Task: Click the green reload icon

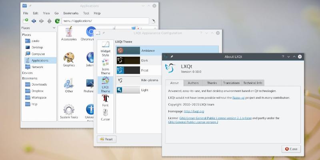Action: [57, 21]
